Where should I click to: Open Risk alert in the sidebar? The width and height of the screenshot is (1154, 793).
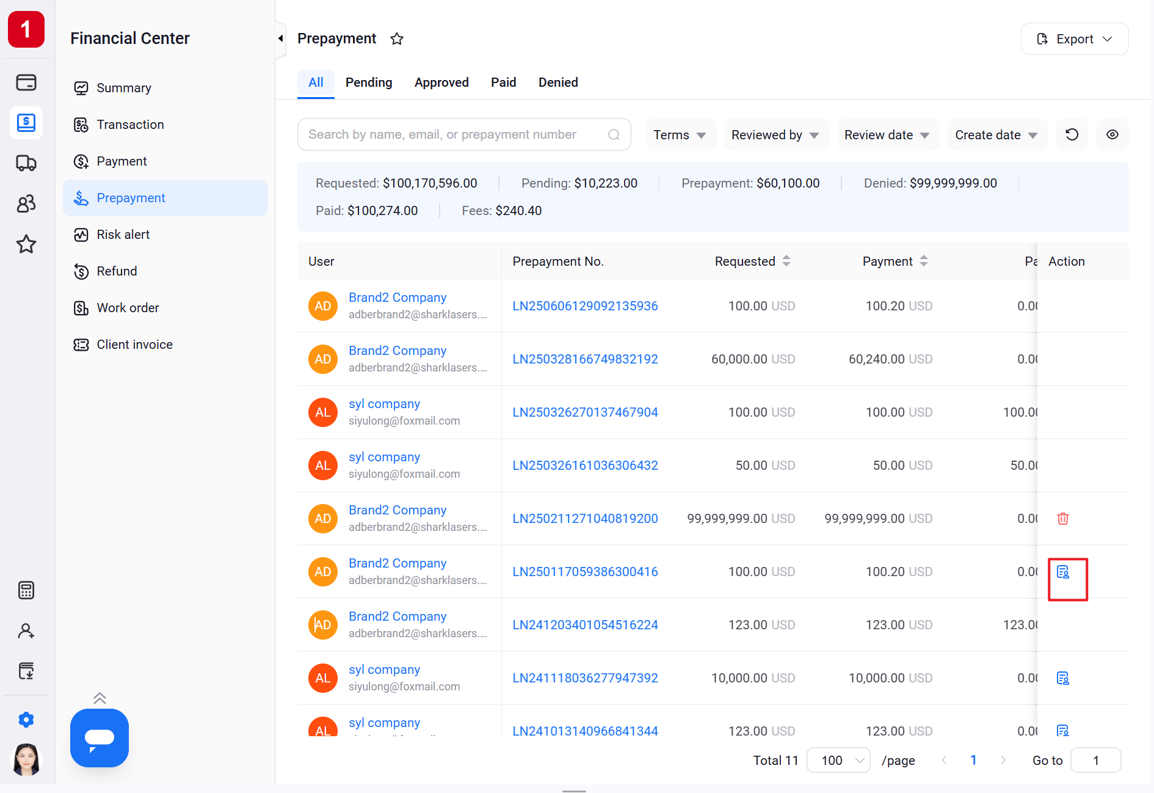(165, 235)
